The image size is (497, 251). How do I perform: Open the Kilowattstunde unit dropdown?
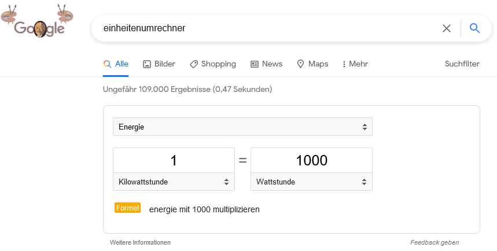click(174, 182)
